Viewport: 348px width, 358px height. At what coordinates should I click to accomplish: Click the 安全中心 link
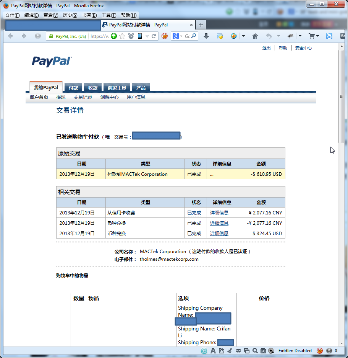coord(303,48)
